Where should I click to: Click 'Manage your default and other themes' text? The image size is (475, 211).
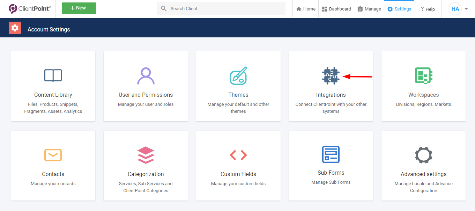[x=238, y=108]
